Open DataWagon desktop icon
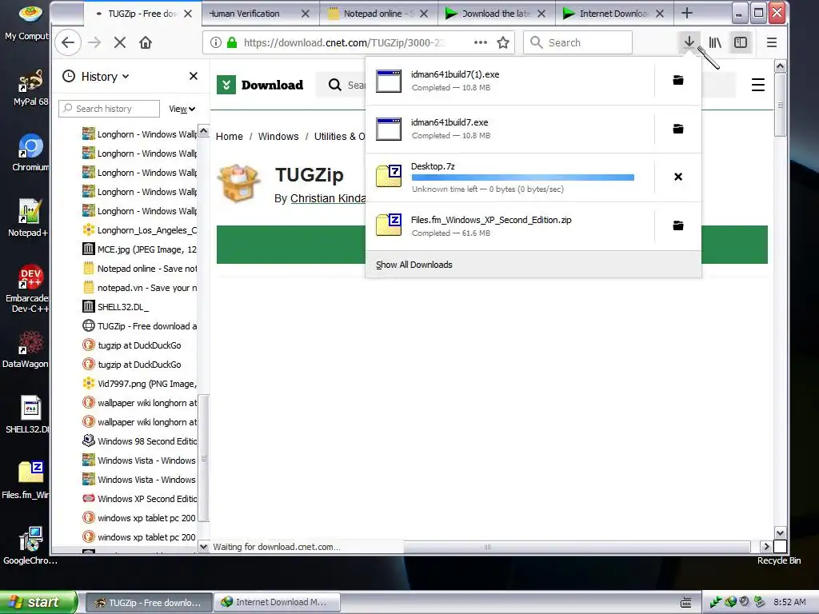 [x=26, y=349]
